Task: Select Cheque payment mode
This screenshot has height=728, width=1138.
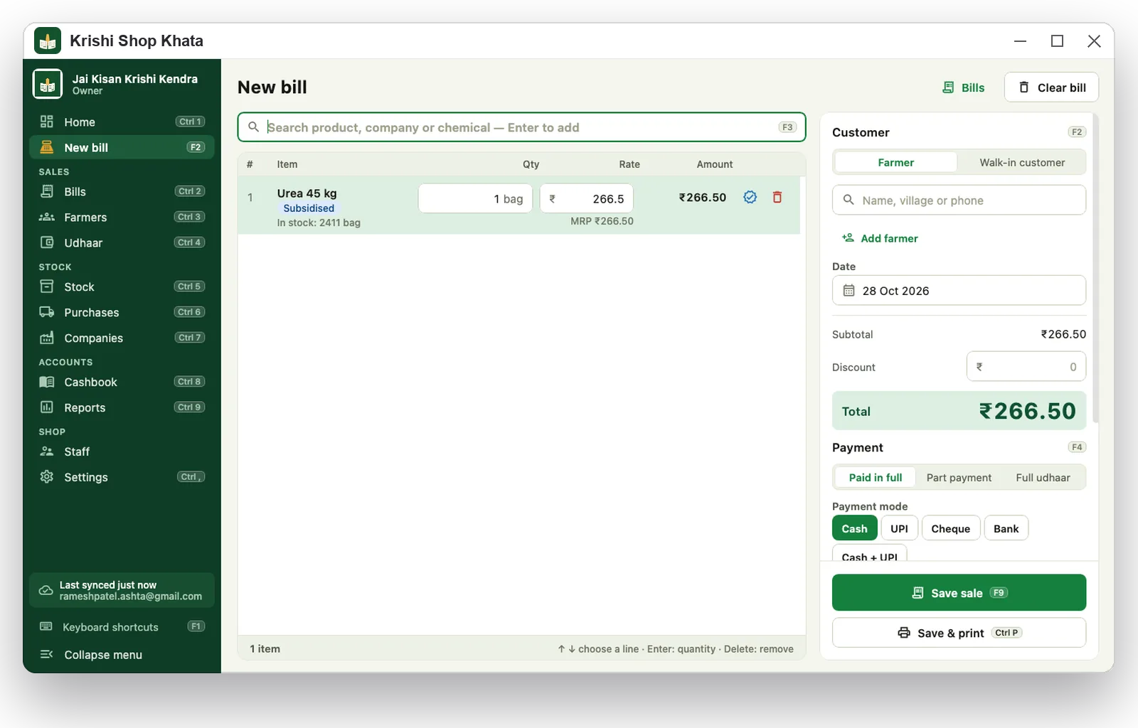Action: [950, 529]
